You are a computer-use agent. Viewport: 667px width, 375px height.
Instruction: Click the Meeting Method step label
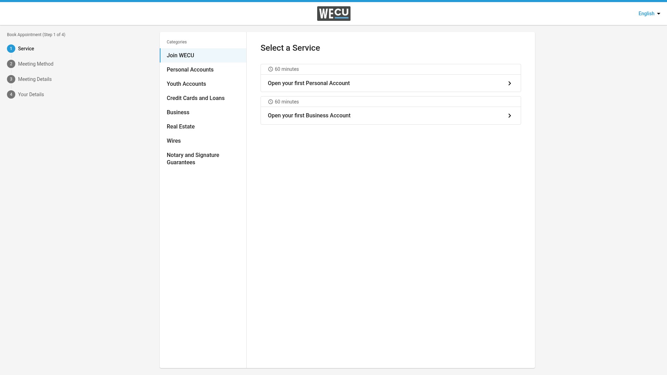click(36, 64)
